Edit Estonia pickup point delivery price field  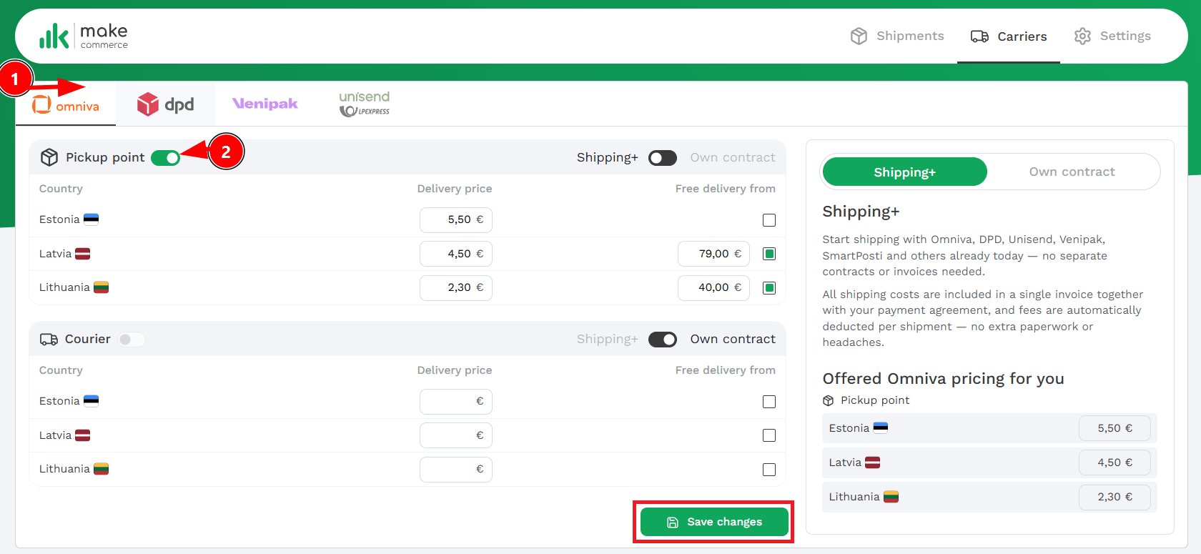tap(455, 220)
